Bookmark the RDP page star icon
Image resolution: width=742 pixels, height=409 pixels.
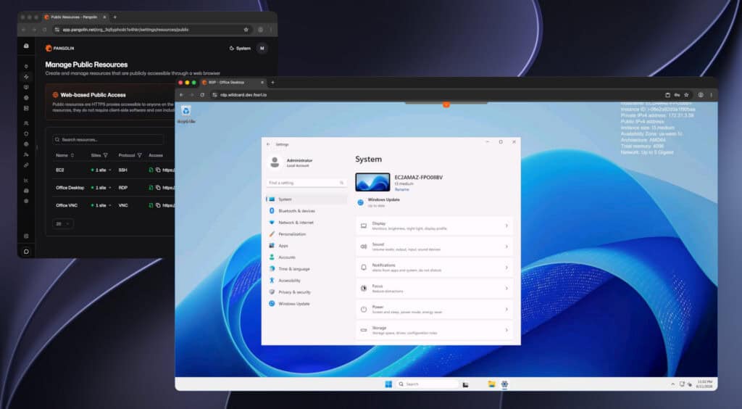[686, 95]
